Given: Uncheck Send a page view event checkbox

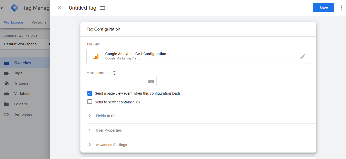Looking at the screenshot, I should [x=90, y=93].
